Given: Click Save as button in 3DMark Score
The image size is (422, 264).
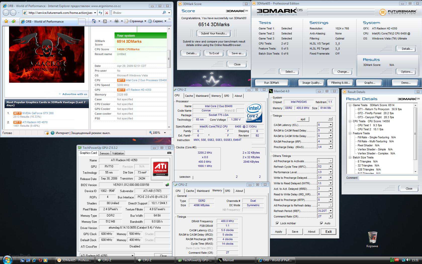Looking at the screenshot, I should [x=238, y=53].
